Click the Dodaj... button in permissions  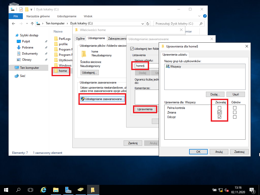[x=215, y=94]
